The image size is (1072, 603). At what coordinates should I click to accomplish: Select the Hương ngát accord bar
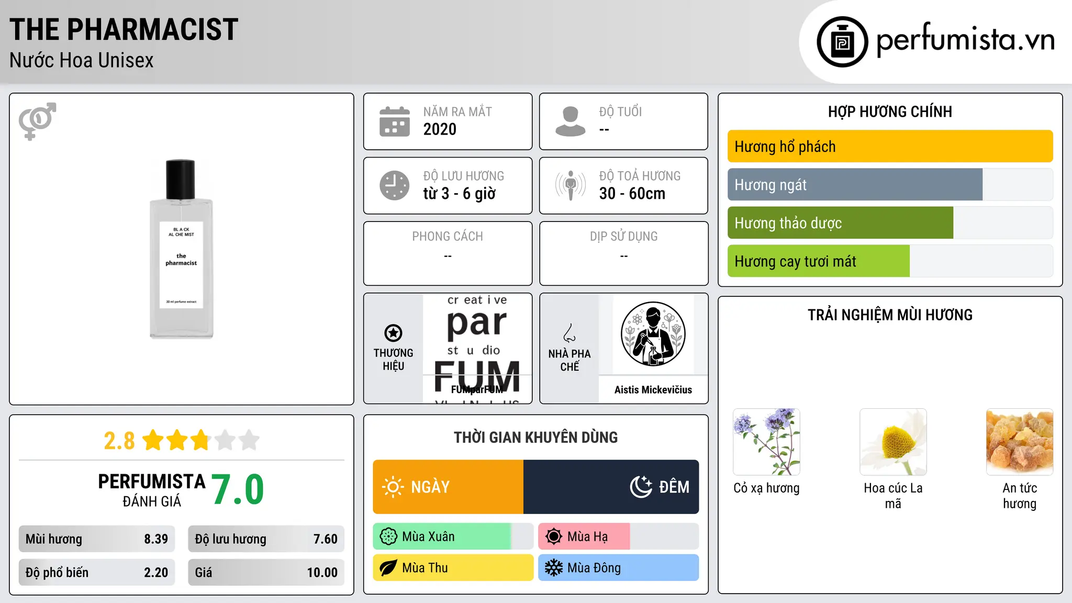pos(890,185)
